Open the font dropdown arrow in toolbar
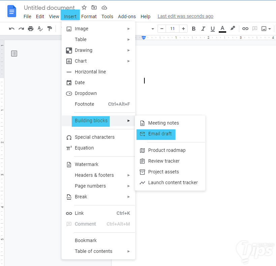Viewport: 276px width, 266px height. point(152,29)
